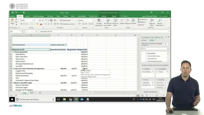Click the cut scissors icon
The width and height of the screenshot is (204, 115).
(x=16, y=19)
